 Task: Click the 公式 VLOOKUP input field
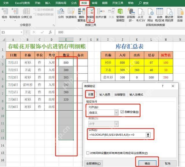click(117, 135)
